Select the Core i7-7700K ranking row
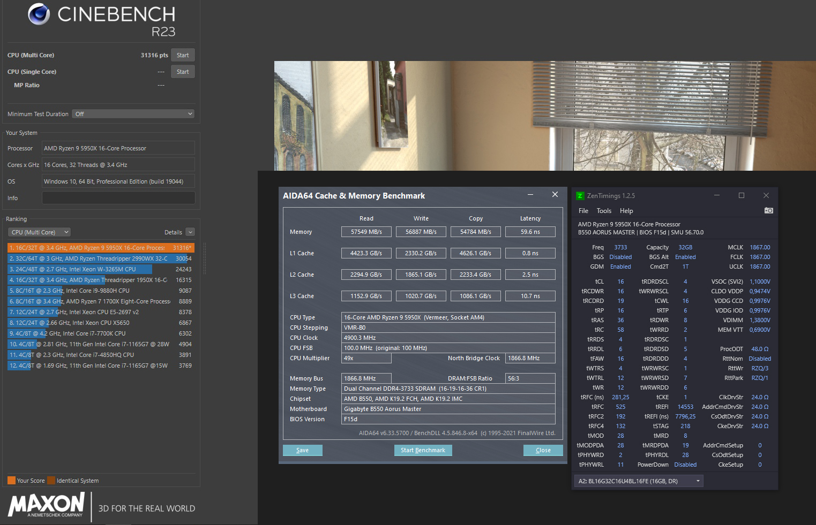816x525 pixels. [x=101, y=333]
